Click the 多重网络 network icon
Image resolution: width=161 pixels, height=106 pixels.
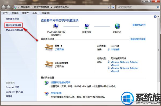pyautogui.click(x=87, y=26)
